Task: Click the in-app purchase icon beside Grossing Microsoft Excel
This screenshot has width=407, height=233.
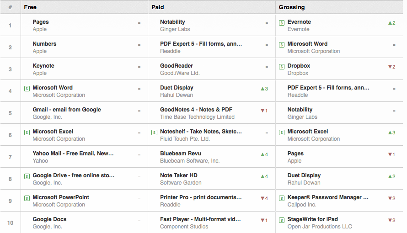Action: (x=282, y=132)
